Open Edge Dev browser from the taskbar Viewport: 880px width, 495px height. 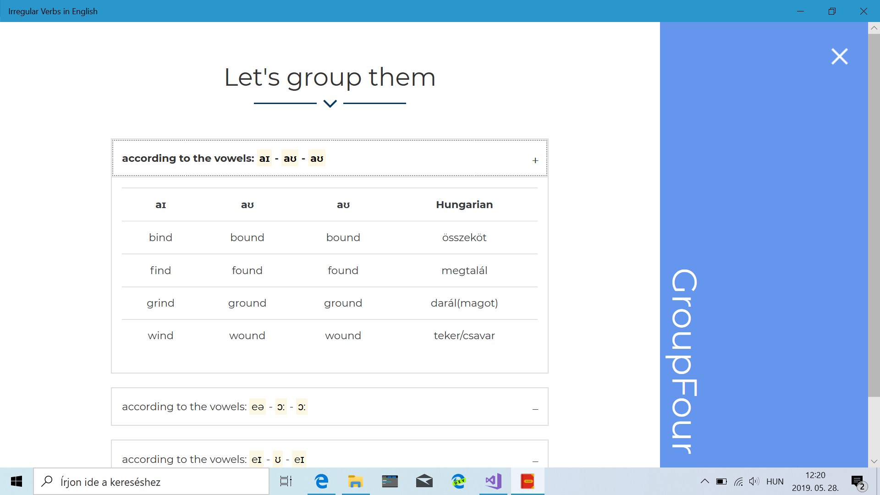coord(458,481)
